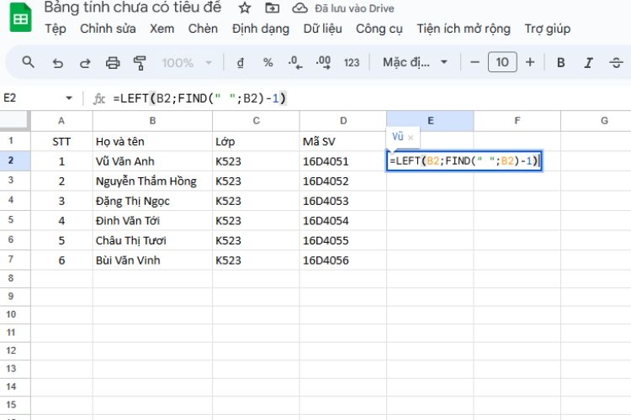Select the cell Đặng Thị Ngọc

click(152, 201)
